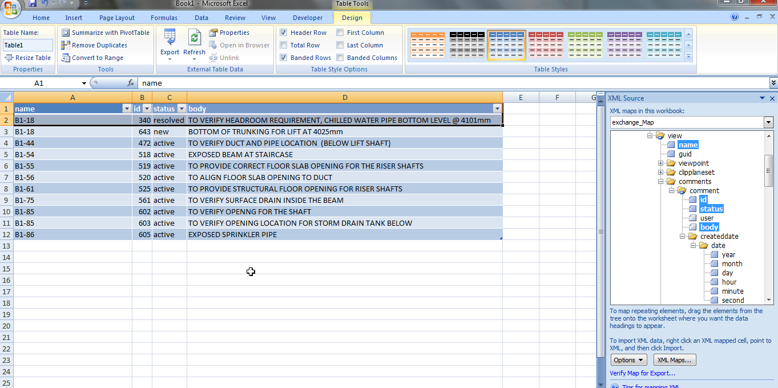Image resolution: width=778 pixels, height=388 pixels.
Task: Click inside the Table Name field
Action: [x=27, y=45]
